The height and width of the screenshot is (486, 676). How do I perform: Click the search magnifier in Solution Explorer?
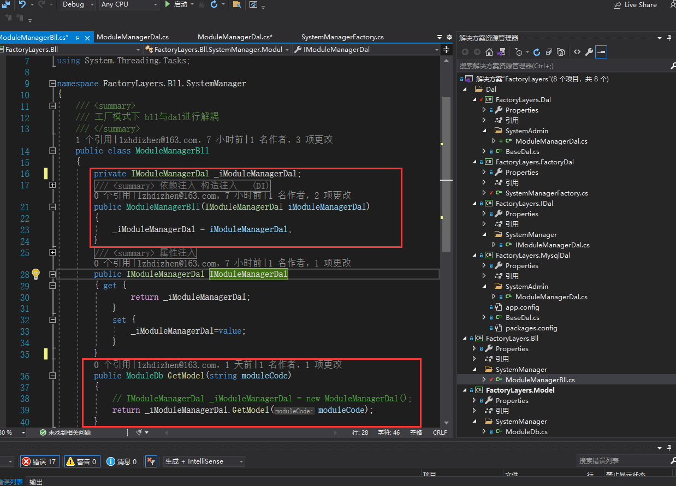click(x=673, y=66)
